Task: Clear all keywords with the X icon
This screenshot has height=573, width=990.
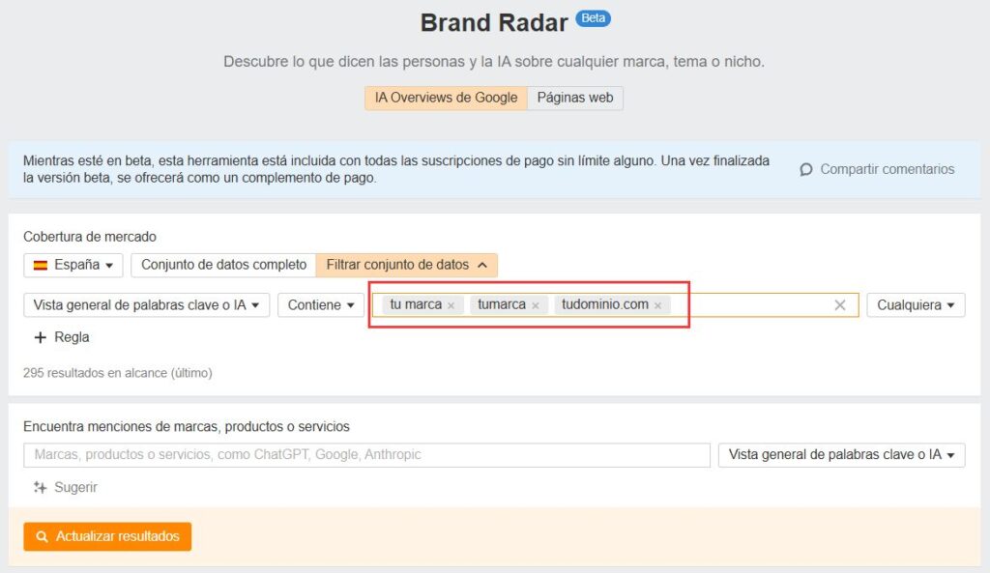Action: pos(840,305)
